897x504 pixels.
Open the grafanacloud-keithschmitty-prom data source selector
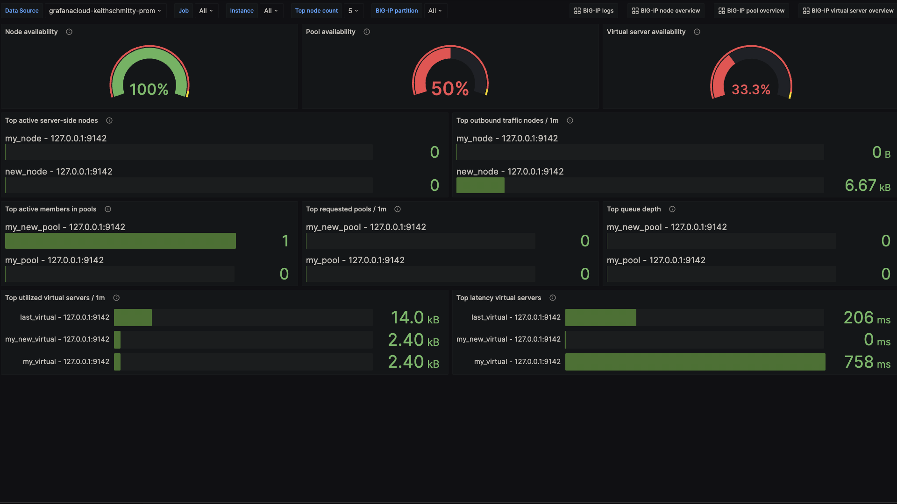105,10
